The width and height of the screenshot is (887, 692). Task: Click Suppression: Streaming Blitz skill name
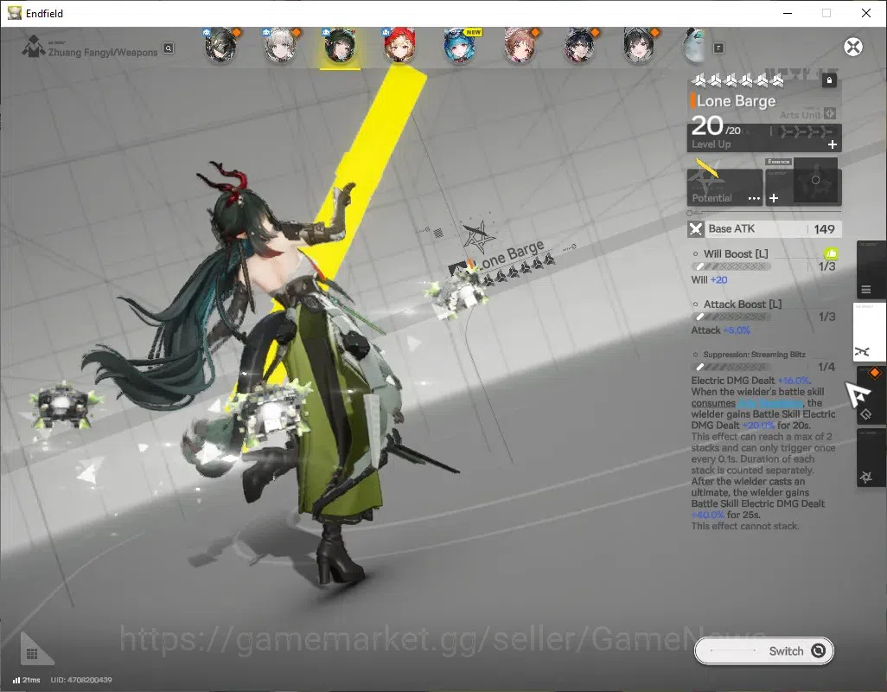pyautogui.click(x=754, y=354)
